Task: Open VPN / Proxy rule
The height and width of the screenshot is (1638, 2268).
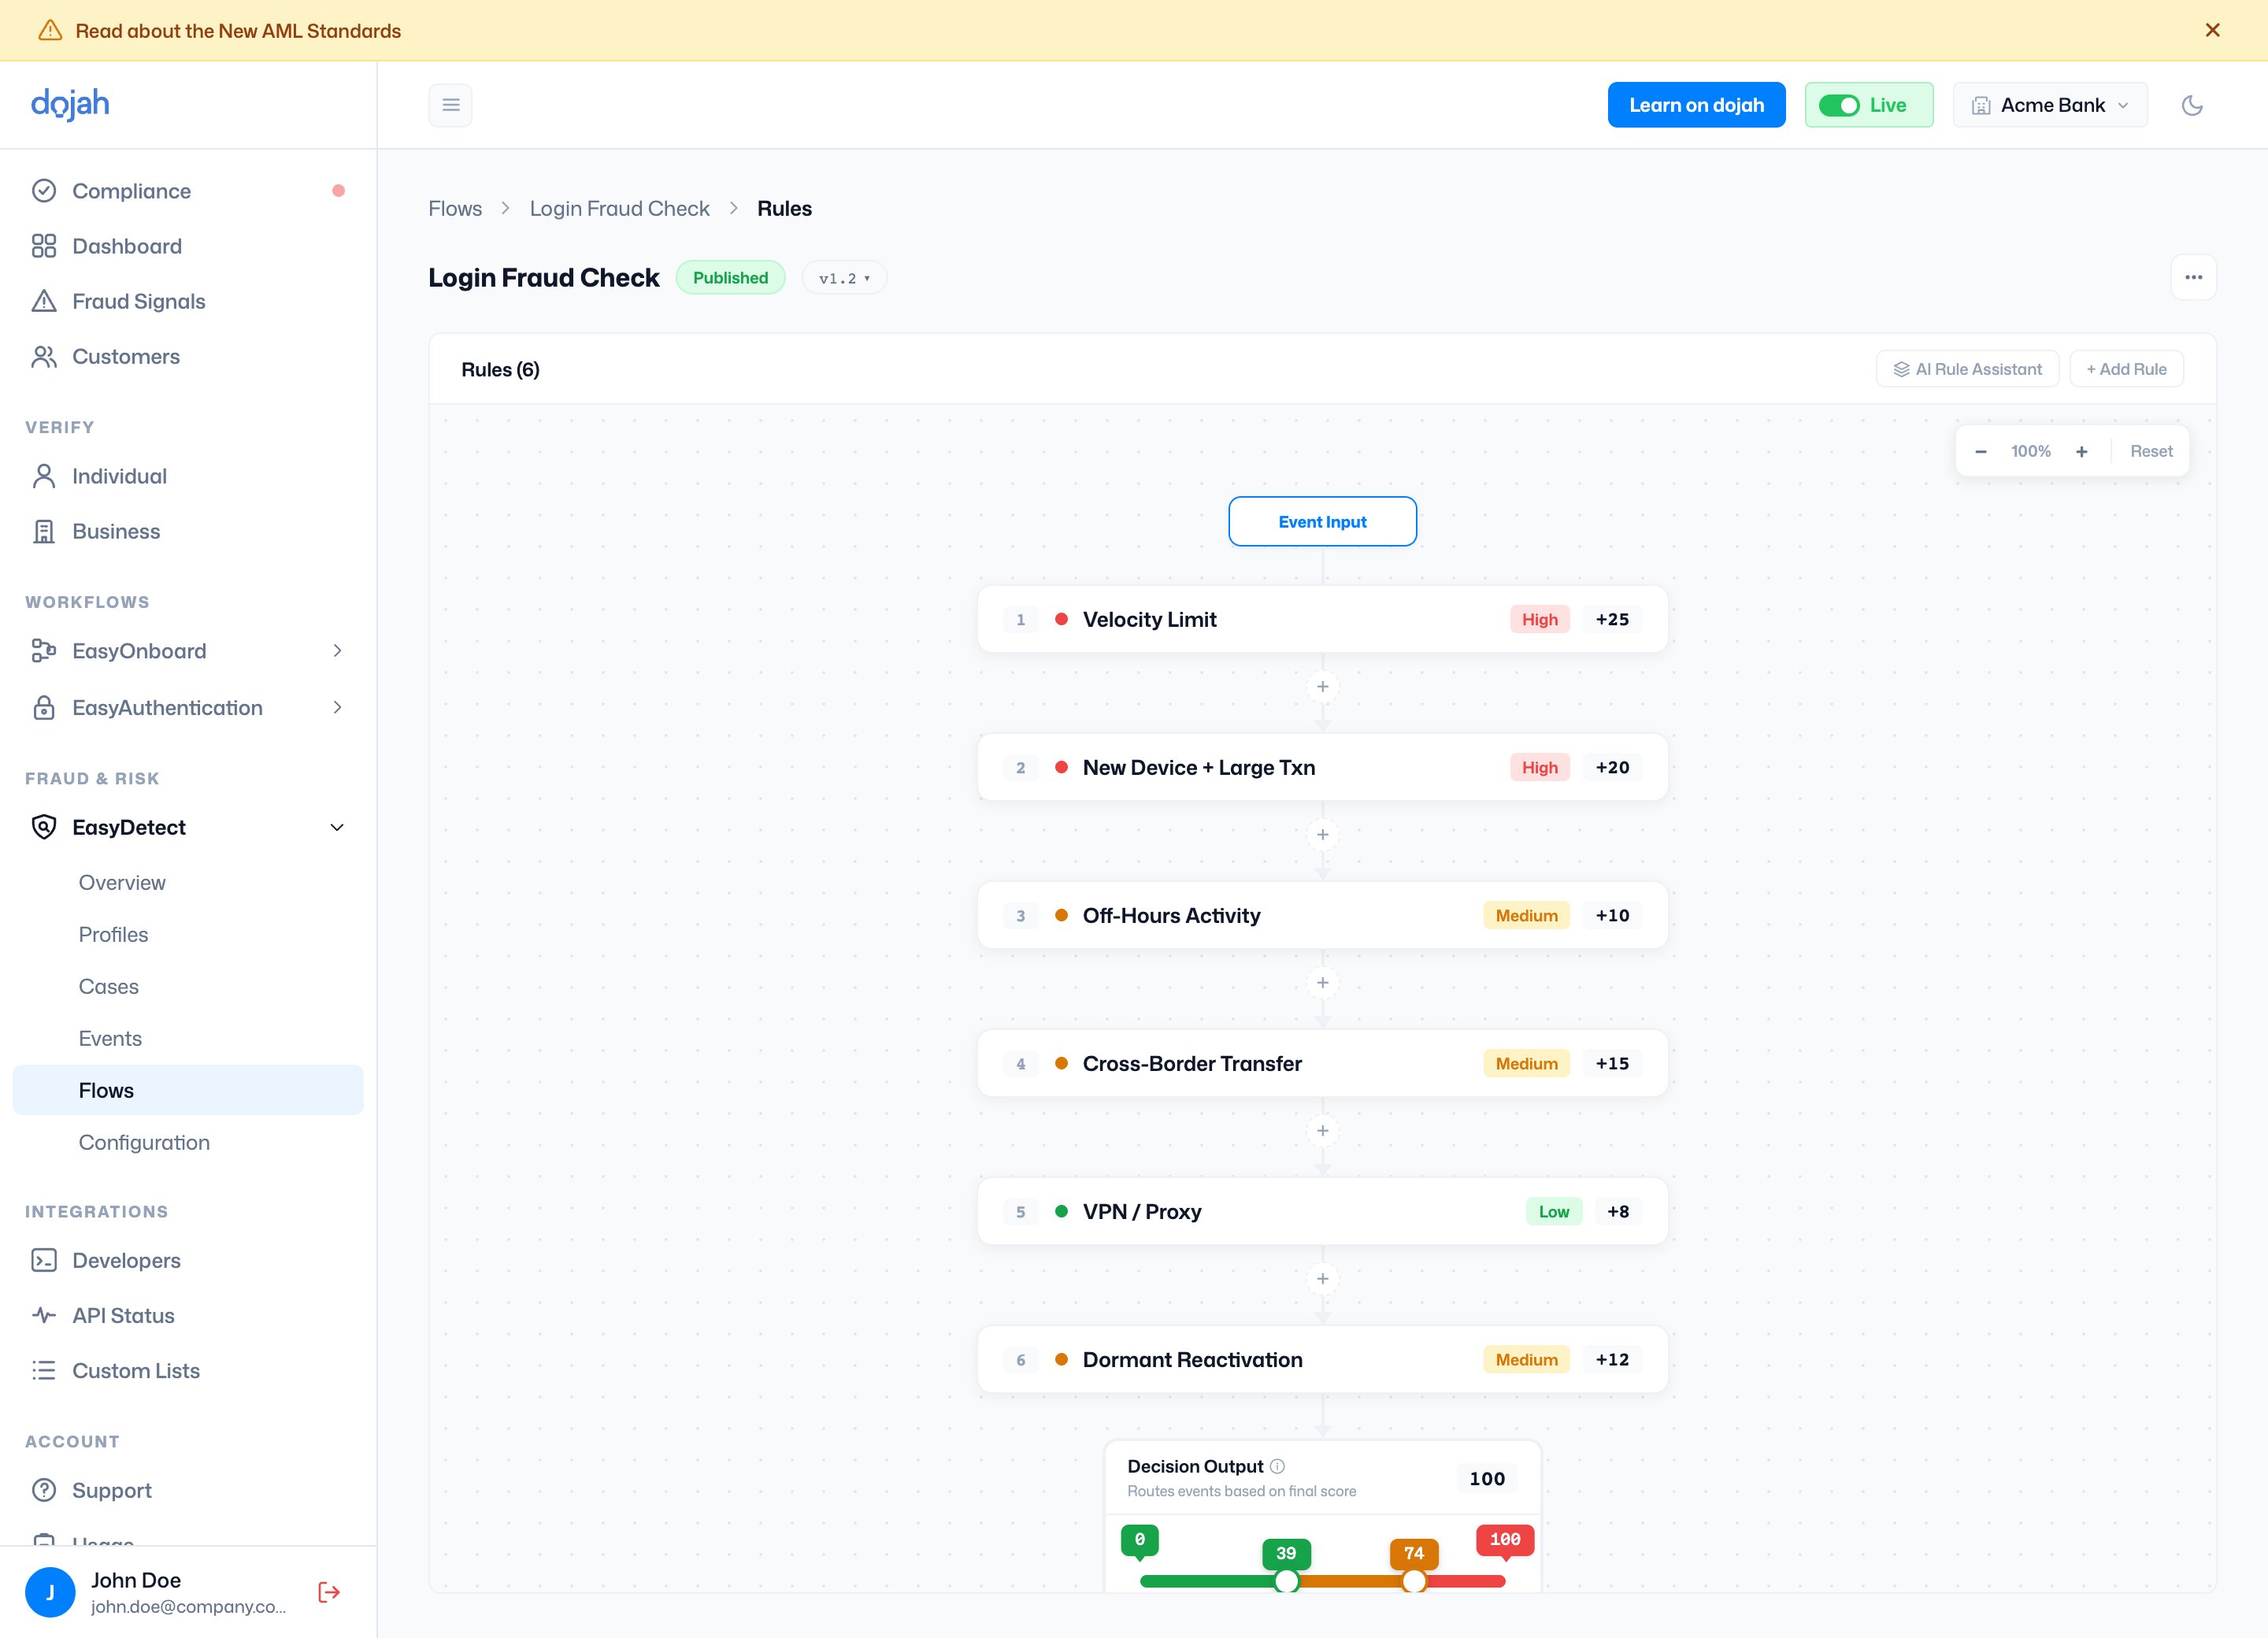Action: (1322, 1211)
